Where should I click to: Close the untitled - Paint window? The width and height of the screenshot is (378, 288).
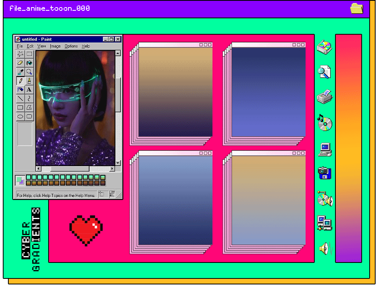[118, 39]
